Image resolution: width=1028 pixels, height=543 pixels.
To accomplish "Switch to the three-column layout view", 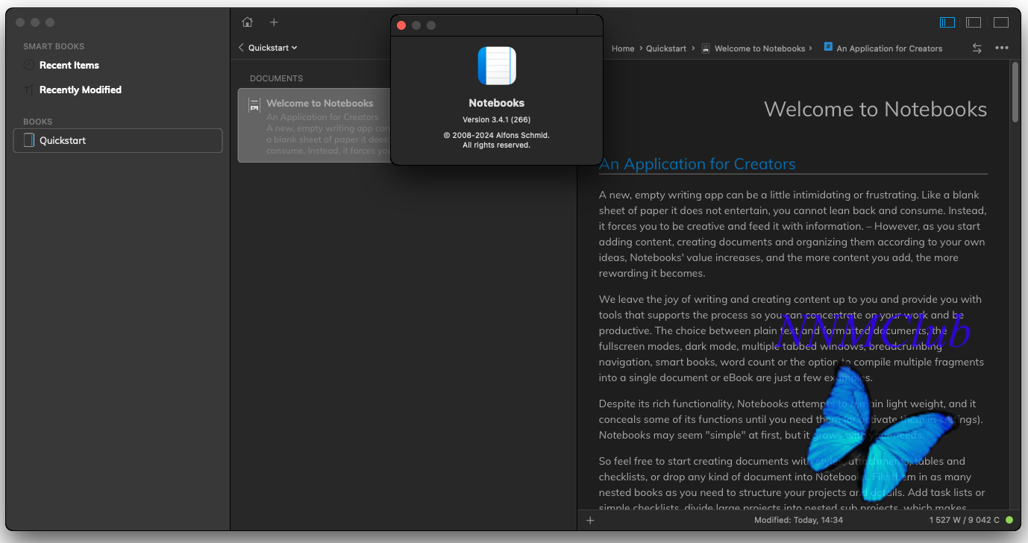I will 947,22.
